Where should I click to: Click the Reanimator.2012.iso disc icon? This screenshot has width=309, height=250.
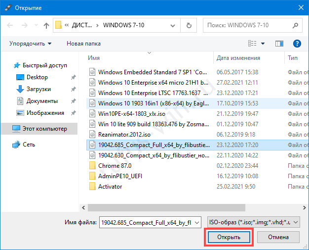click(92, 134)
